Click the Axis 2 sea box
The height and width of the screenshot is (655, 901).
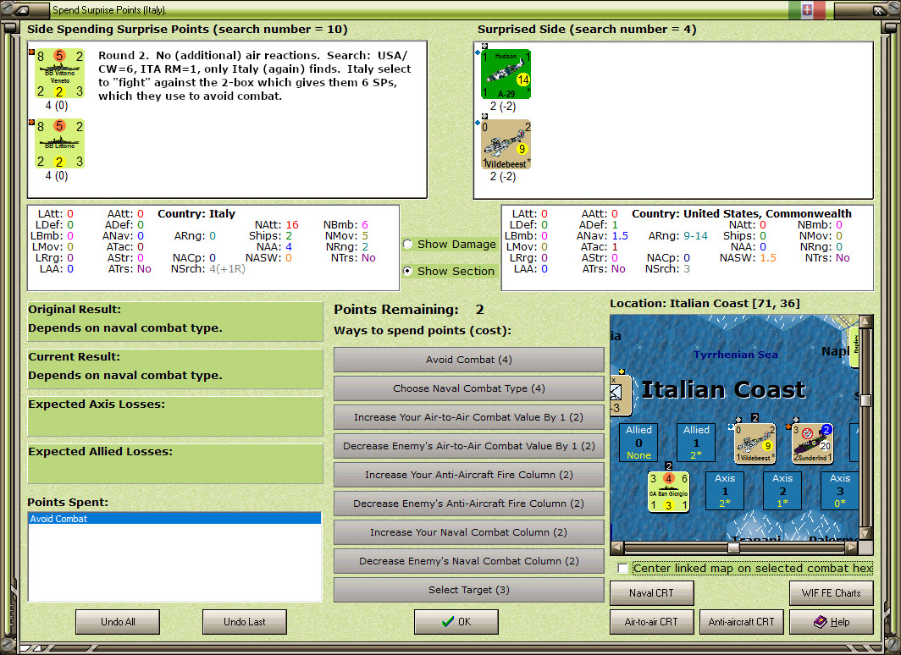[782, 491]
